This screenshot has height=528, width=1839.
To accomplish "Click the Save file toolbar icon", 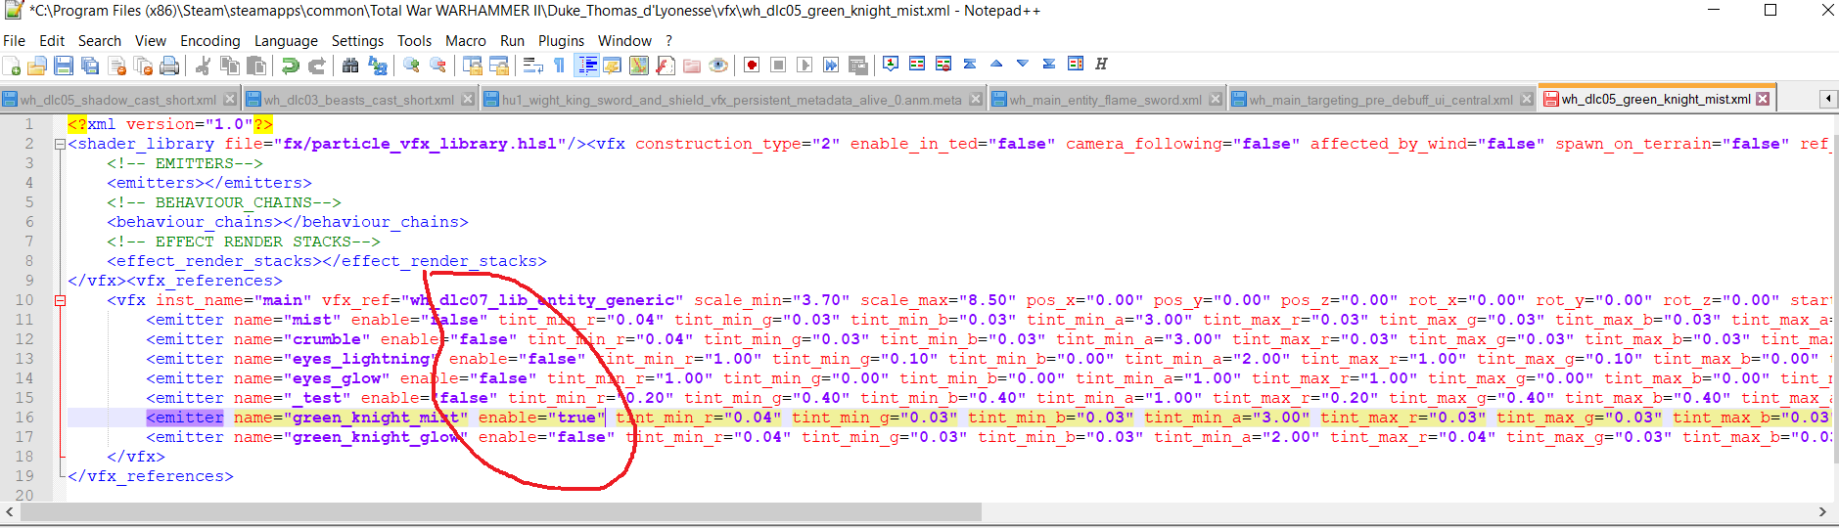I will click(64, 66).
